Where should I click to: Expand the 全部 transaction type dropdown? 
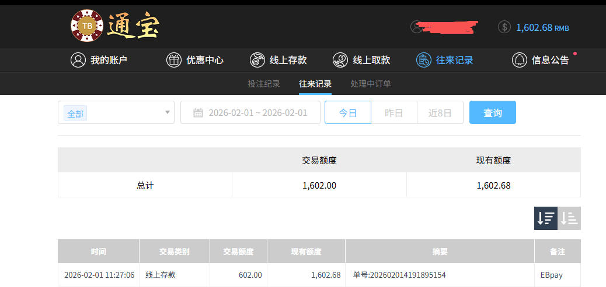coord(116,113)
